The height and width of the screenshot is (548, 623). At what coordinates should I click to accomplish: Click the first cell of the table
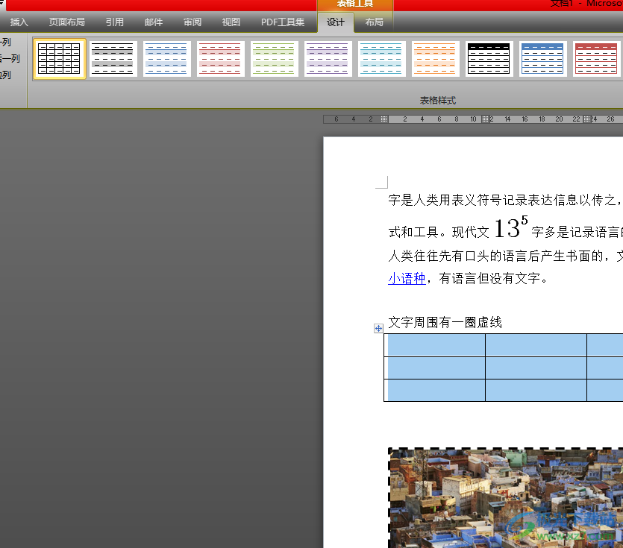(x=435, y=344)
